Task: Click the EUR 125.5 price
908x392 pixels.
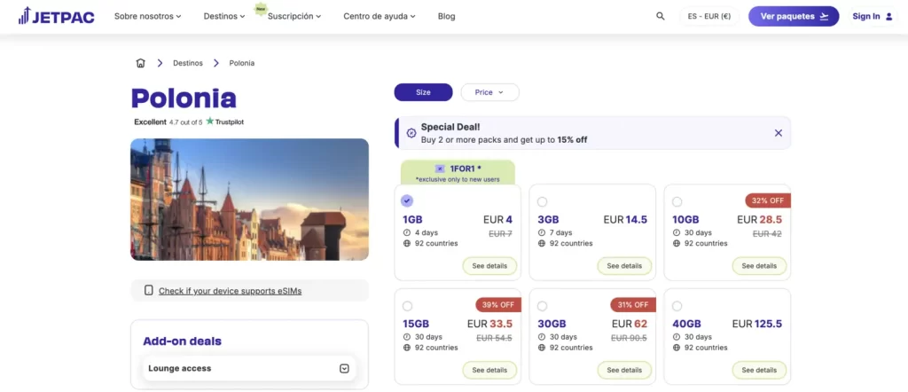Action: tap(757, 324)
